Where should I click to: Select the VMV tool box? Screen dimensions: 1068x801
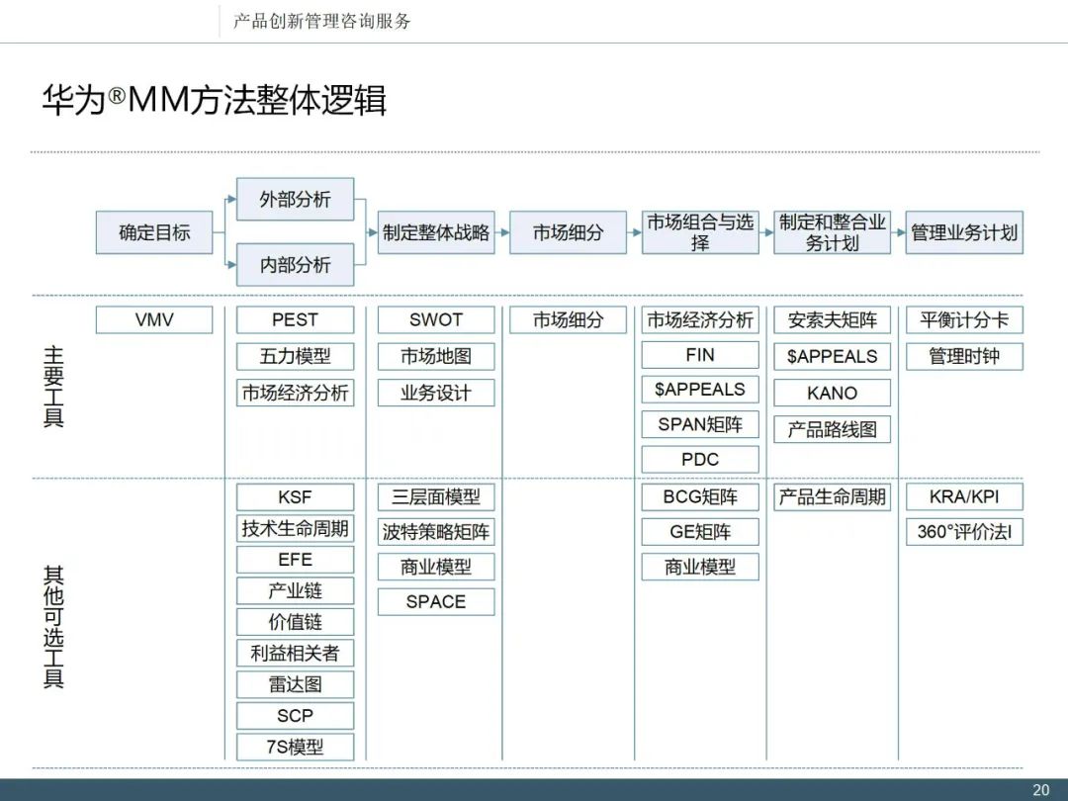pos(154,320)
